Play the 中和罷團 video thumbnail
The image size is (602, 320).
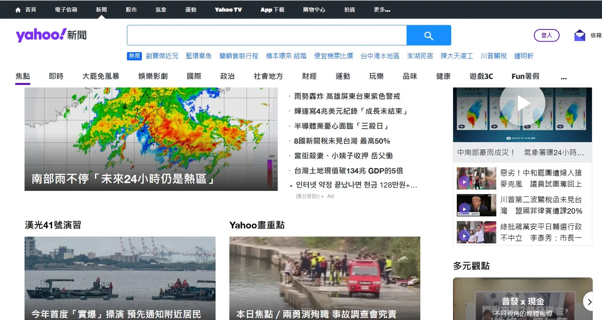point(464,182)
